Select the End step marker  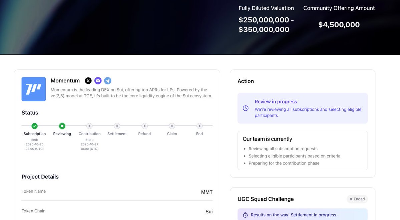[199, 126]
